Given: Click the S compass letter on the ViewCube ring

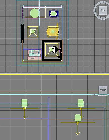Looking at the screenshot, I should 103,19.
